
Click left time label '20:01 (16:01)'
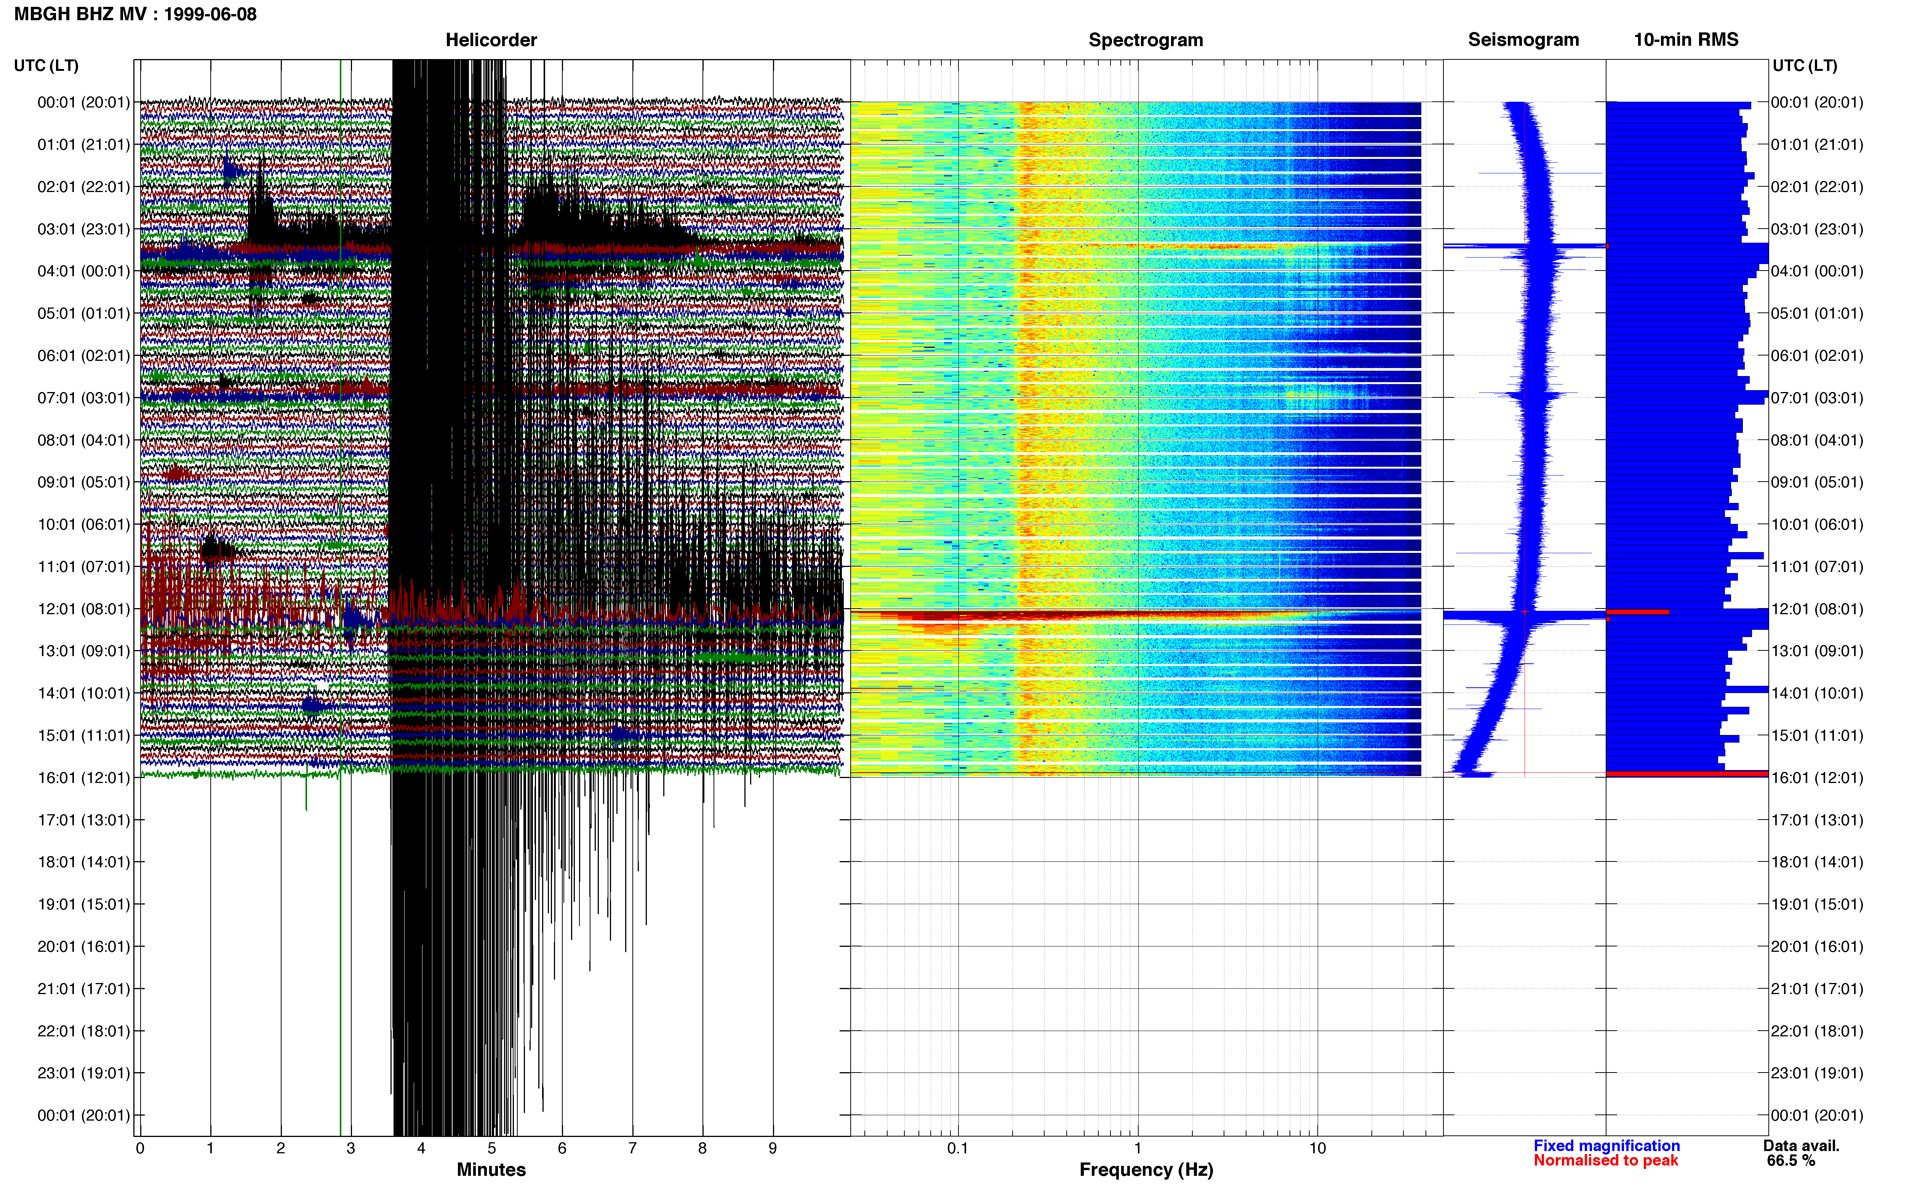pos(83,946)
